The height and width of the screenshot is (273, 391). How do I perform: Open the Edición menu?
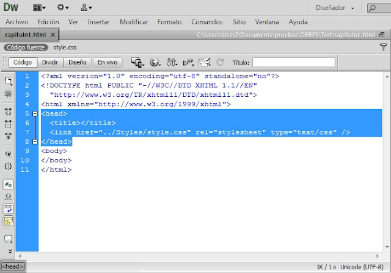48,22
